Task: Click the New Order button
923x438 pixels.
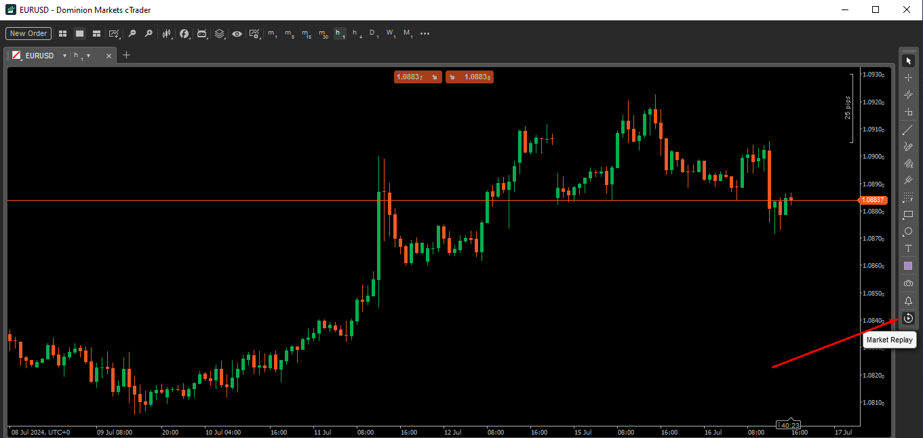Action: 28,33
